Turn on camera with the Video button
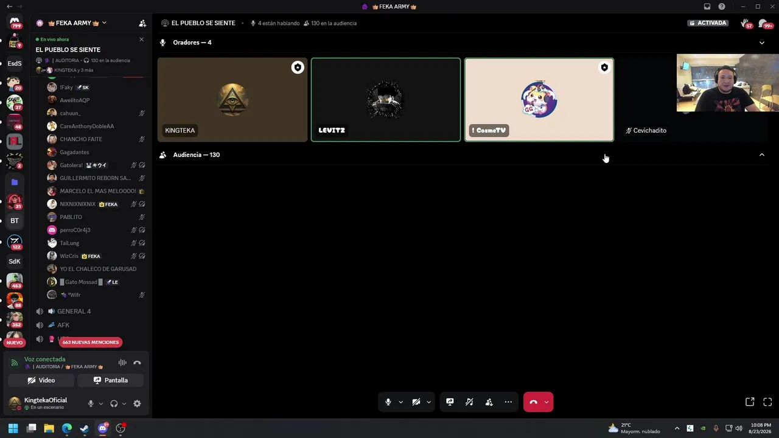779x438 pixels. coord(41,380)
